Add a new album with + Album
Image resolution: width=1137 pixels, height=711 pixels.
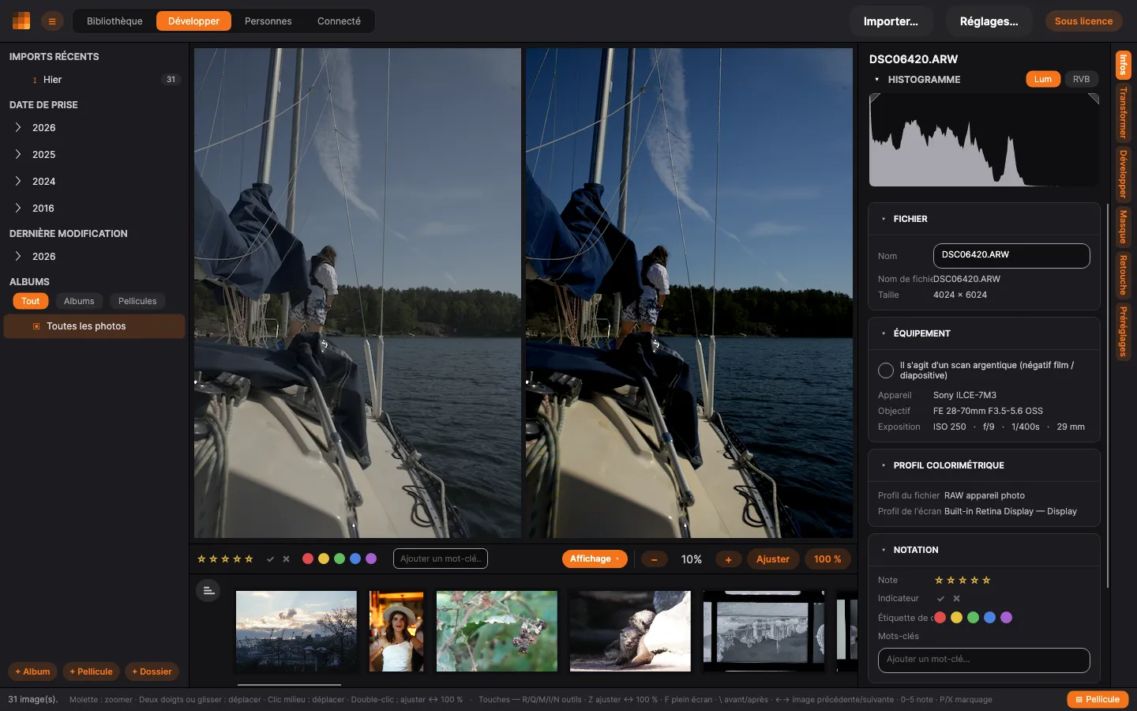pyautogui.click(x=32, y=671)
